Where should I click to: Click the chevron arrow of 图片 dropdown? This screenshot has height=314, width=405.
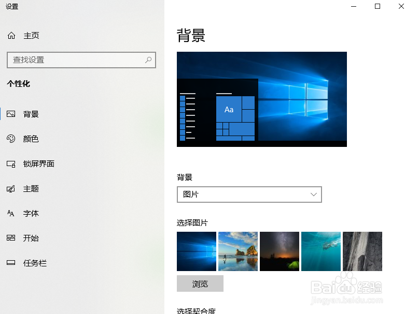[x=314, y=195]
